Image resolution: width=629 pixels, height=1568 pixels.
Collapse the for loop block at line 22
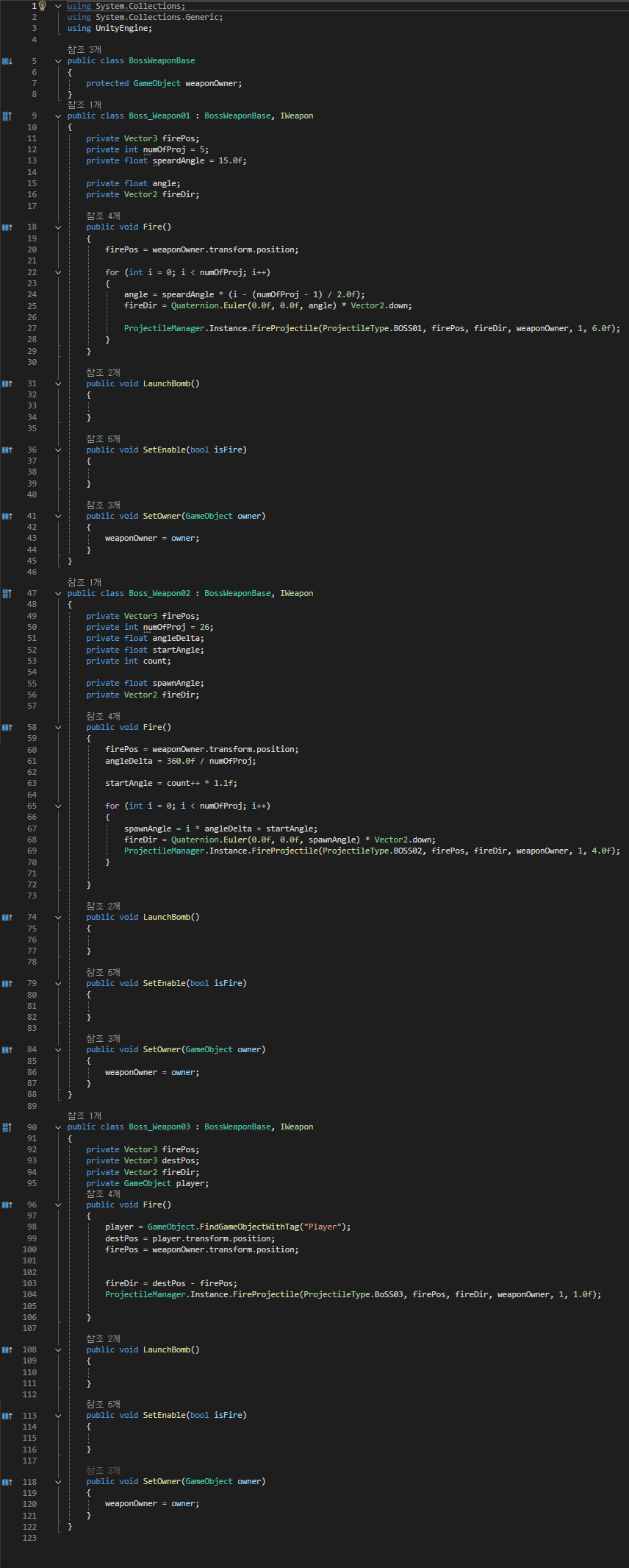pyautogui.click(x=58, y=272)
